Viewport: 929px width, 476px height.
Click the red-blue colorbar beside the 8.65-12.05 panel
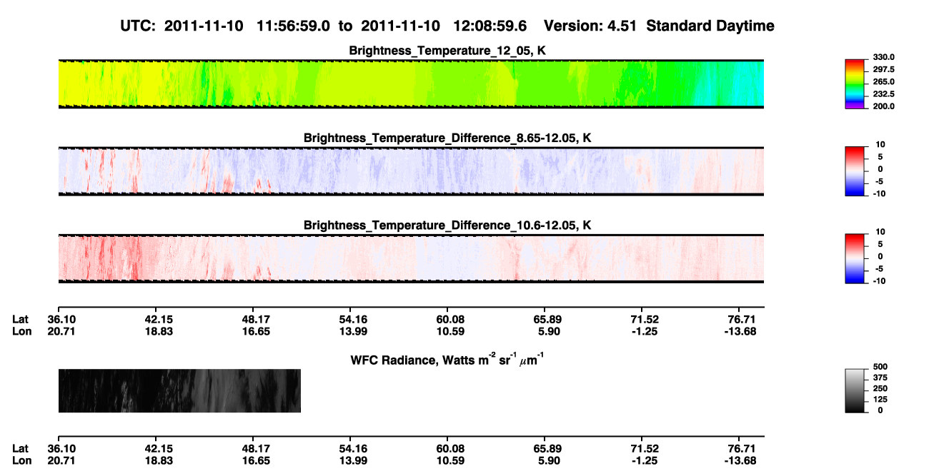855,171
